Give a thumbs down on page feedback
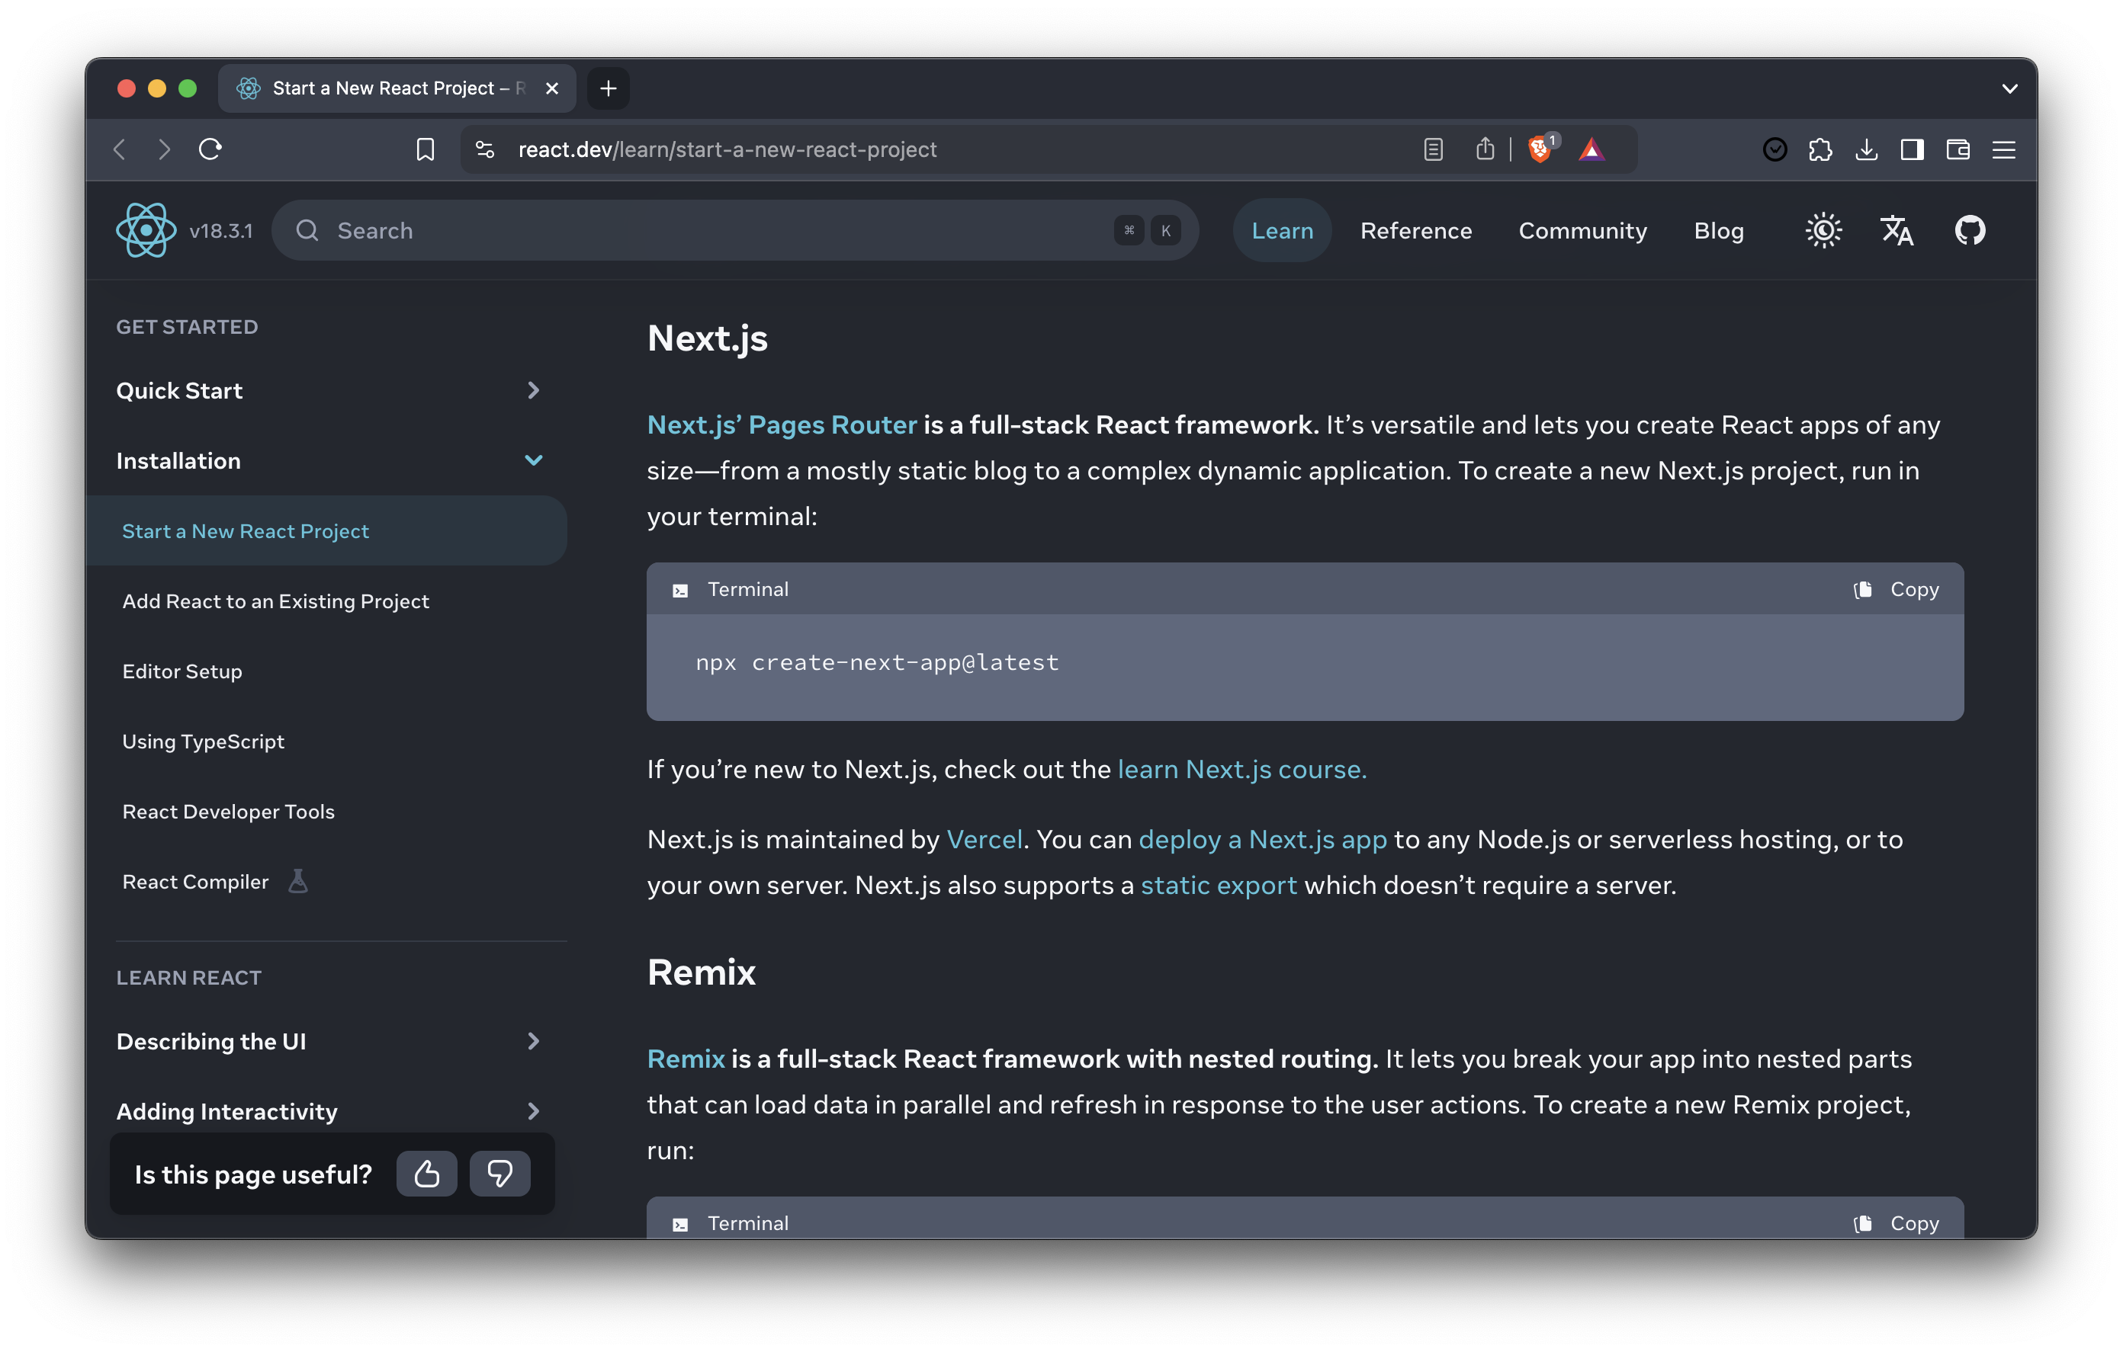The width and height of the screenshot is (2123, 1352). [500, 1173]
